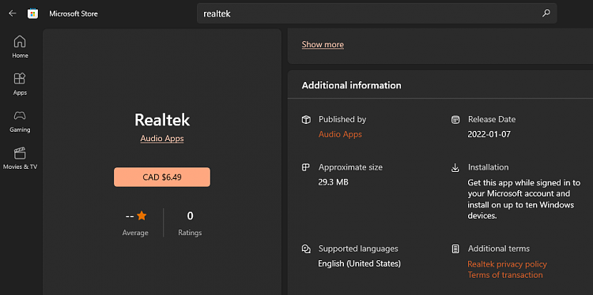593x295 pixels.
Task: Open Audio Apps publisher link in Additional information
Action: click(x=340, y=134)
